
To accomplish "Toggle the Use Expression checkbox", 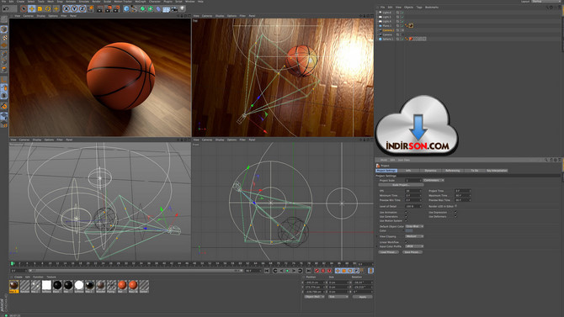I will (x=455, y=213).
